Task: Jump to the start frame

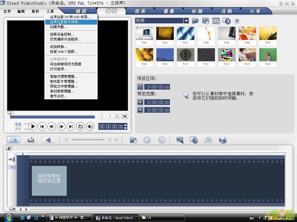Action: pos(42,127)
